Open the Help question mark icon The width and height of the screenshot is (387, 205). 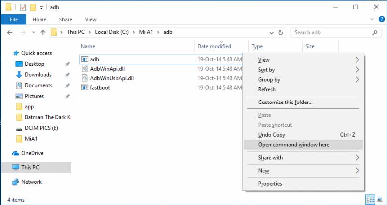tap(382, 19)
